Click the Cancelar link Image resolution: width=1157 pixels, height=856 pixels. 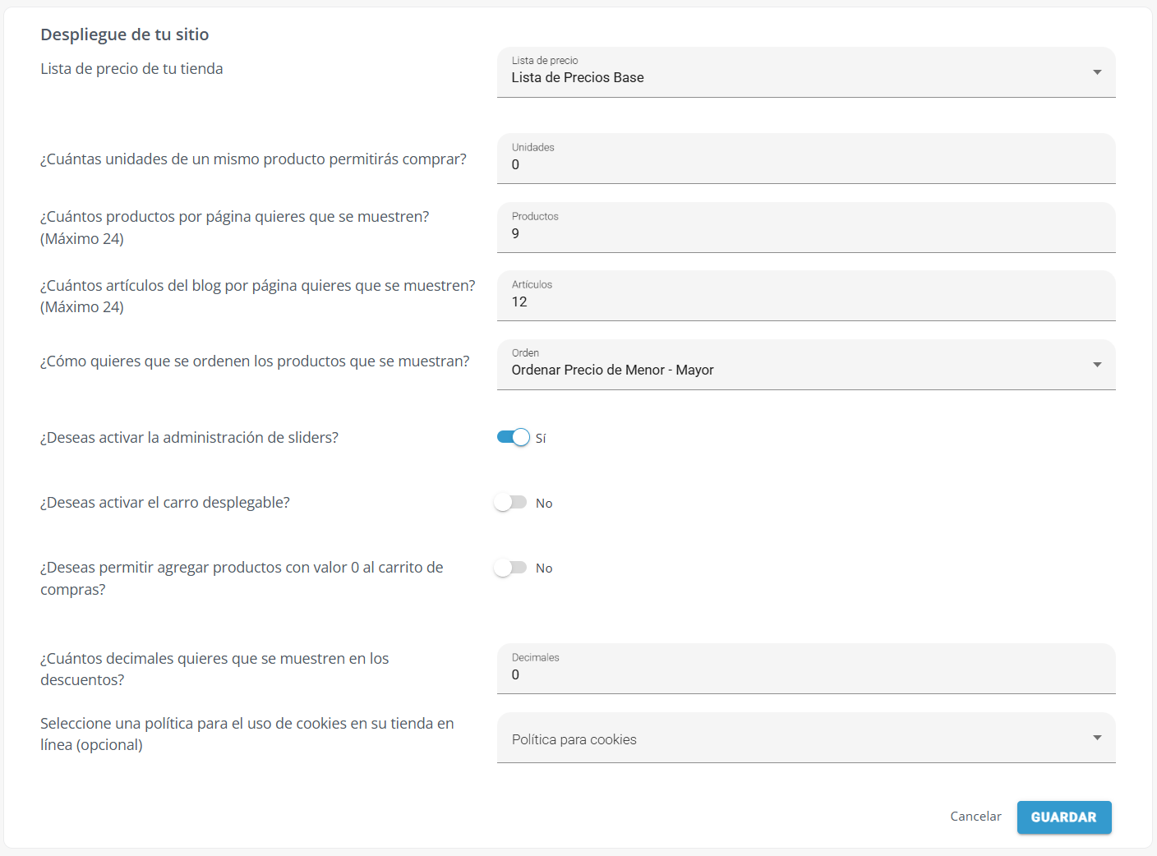click(x=975, y=816)
